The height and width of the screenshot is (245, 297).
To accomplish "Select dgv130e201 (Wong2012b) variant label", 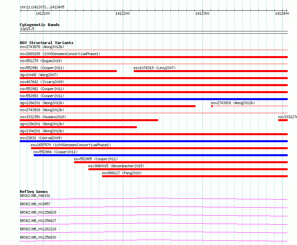I will coord(42,131).
